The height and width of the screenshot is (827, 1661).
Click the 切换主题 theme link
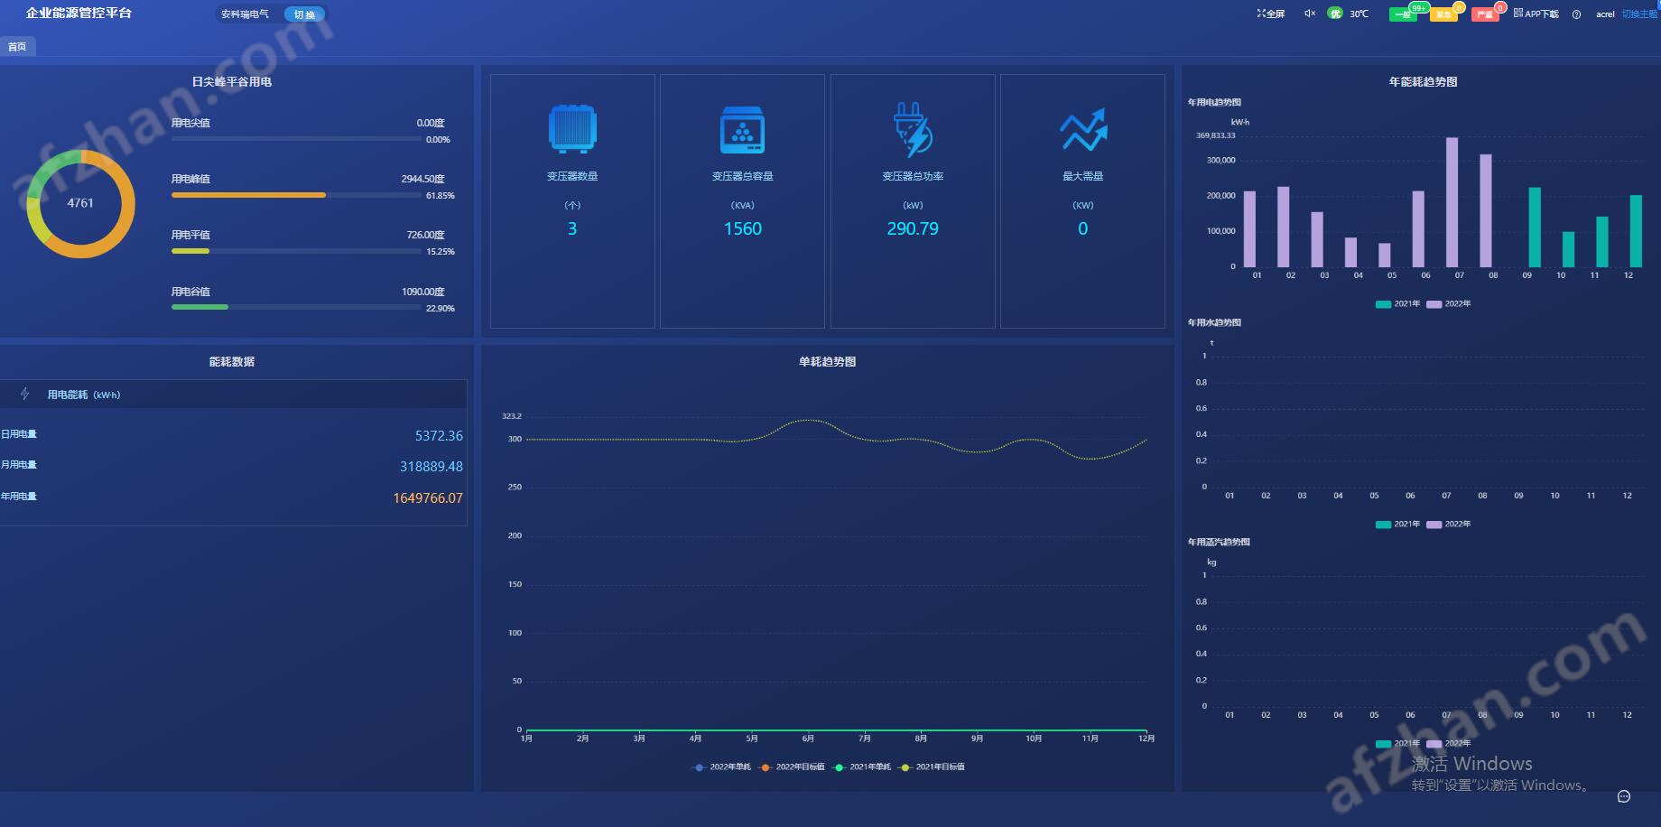(1640, 14)
